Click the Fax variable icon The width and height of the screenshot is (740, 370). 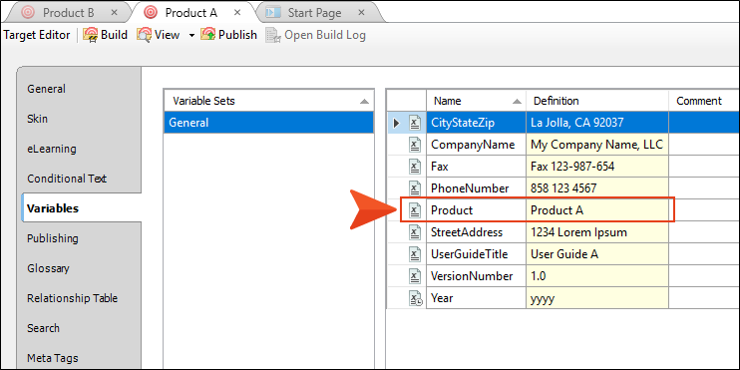click(x=414, y=167)
